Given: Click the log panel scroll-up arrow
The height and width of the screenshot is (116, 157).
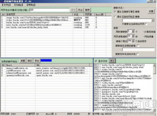Looking at the screenshot, I should 154,65.
